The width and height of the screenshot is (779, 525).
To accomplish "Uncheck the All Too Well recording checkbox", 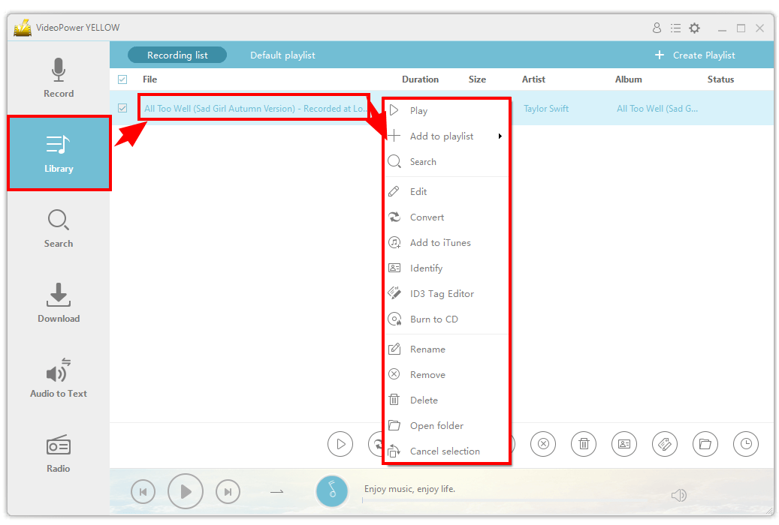I will 122,108.
